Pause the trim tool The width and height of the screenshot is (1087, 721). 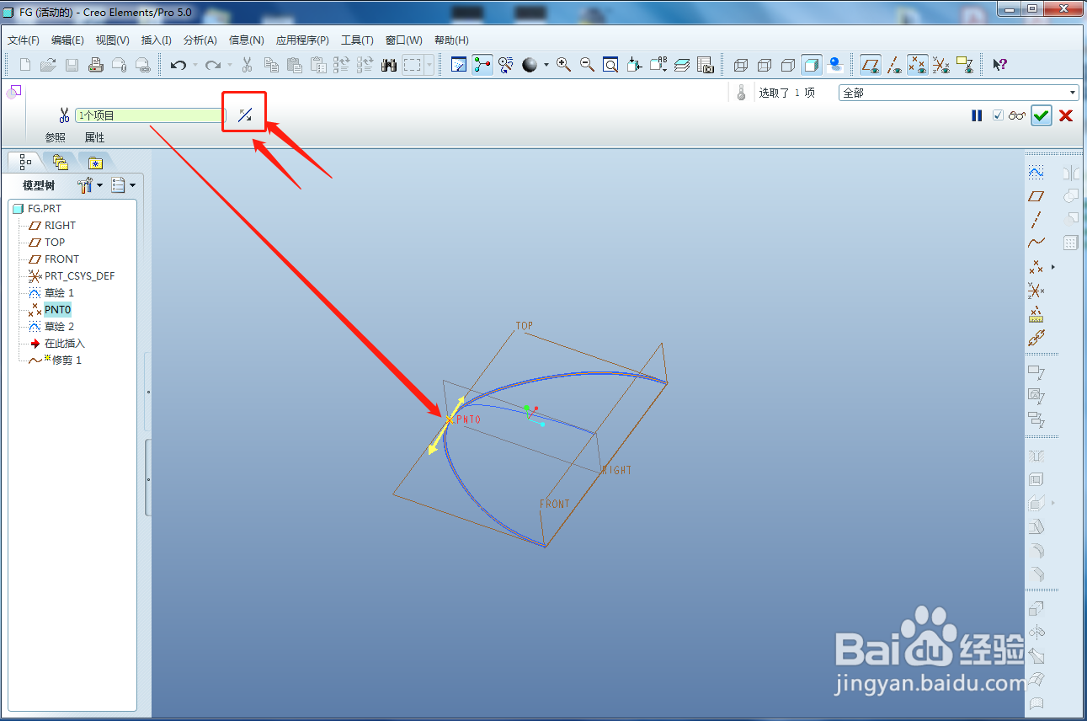coord(977,115)
